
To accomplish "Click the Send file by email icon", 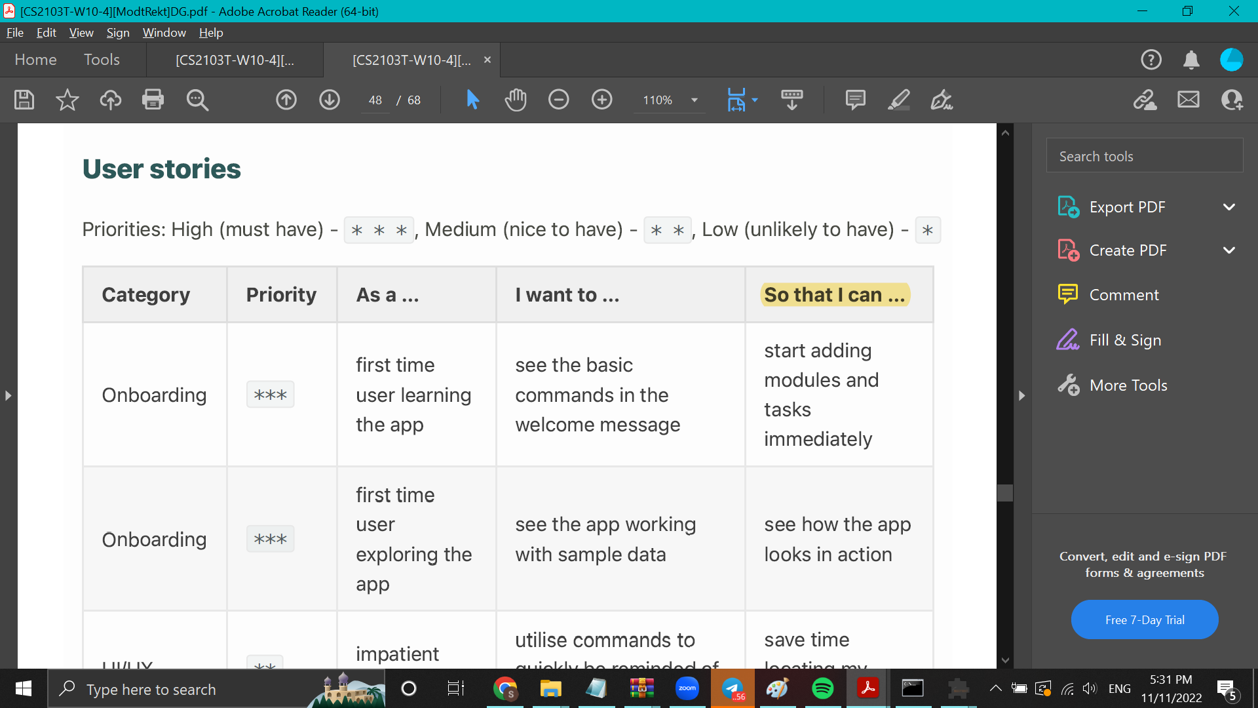I will point(1188,100).
